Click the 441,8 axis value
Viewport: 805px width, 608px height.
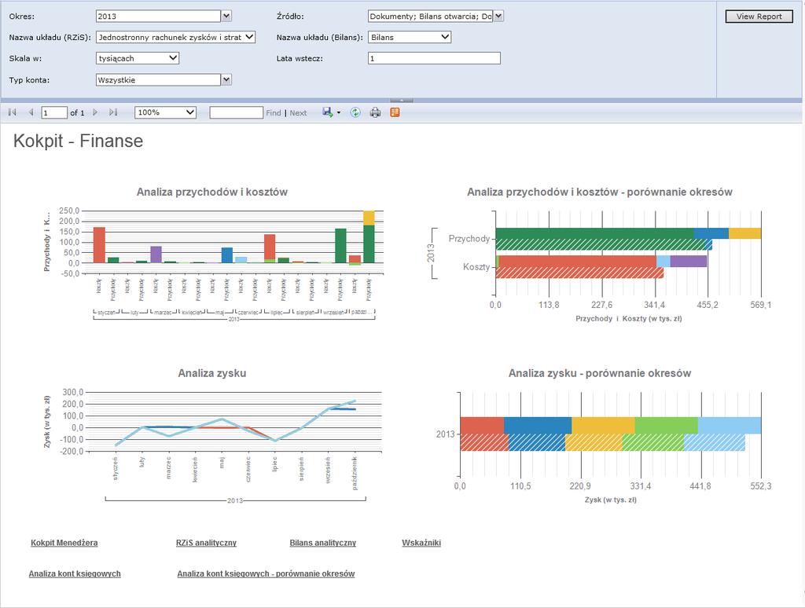point(700,486)
